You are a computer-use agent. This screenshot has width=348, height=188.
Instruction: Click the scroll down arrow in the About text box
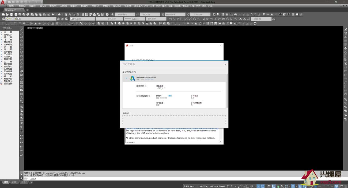click(221, 141)
